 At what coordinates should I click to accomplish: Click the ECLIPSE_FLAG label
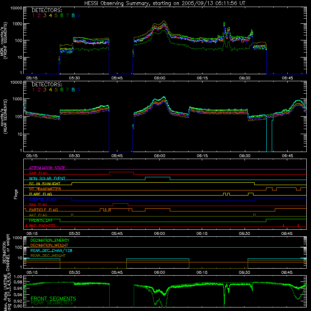pos(42,199)
